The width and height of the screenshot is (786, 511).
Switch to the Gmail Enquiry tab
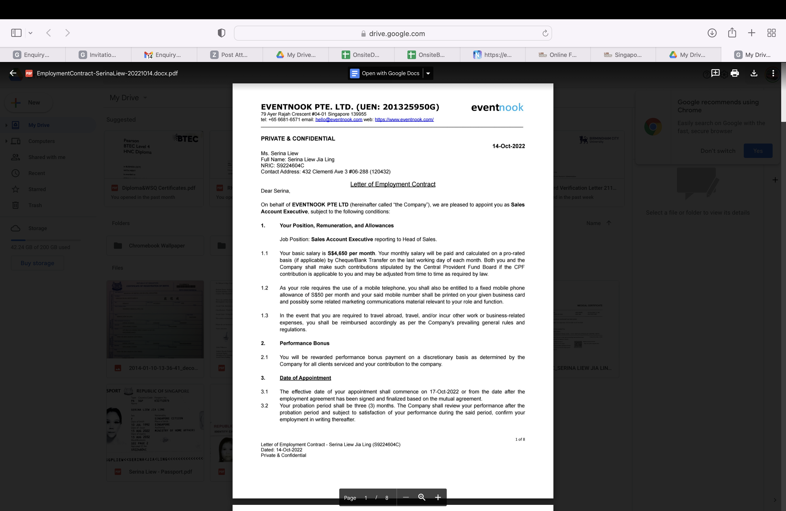(x=164, y=55)
